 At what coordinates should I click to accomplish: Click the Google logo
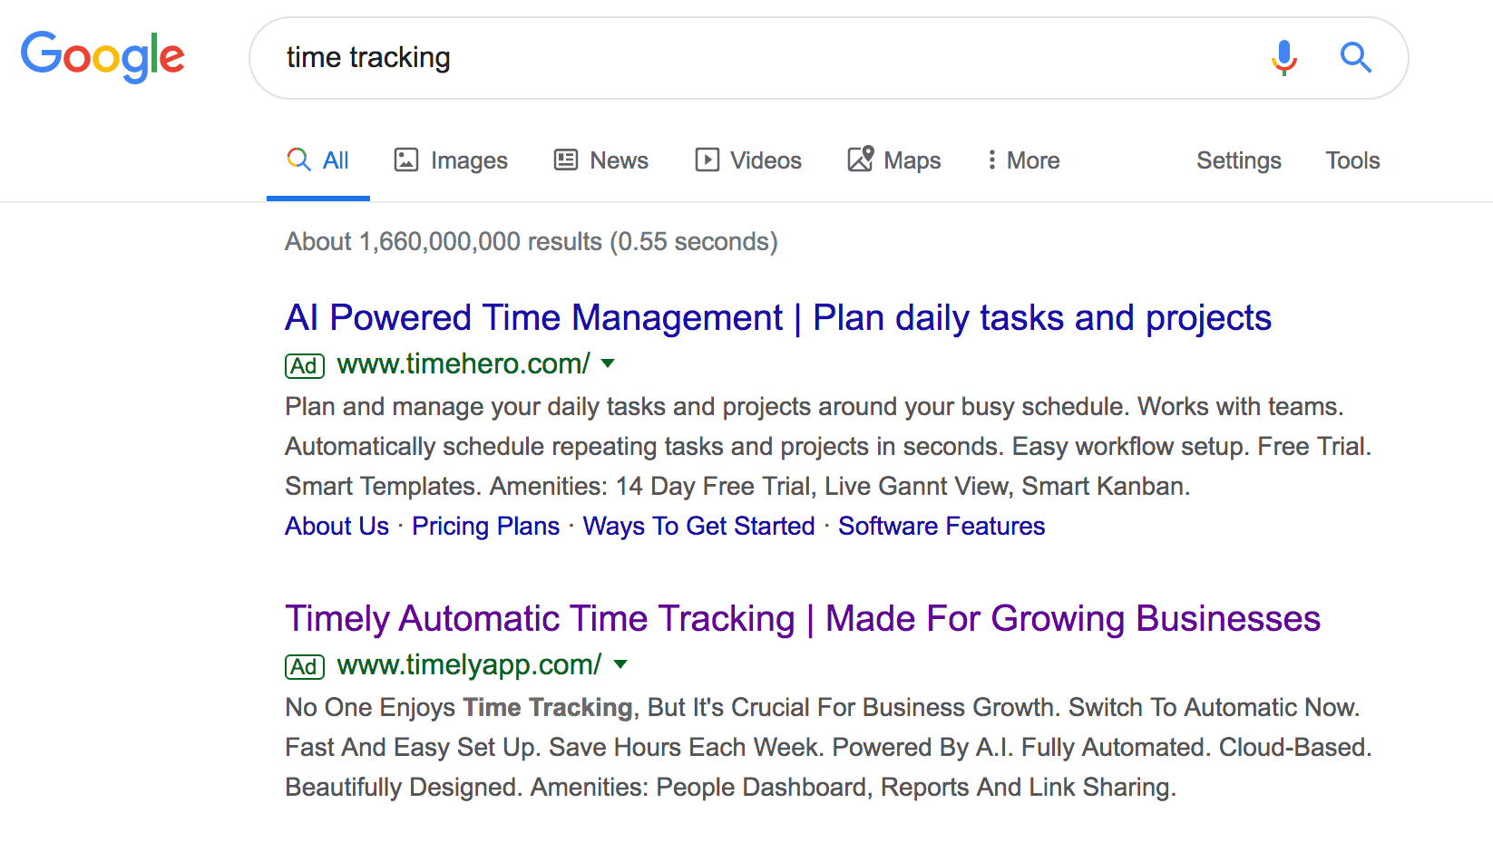click(102, 57)
